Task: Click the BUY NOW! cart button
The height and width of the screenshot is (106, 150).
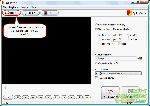Action: pos(110,93)
